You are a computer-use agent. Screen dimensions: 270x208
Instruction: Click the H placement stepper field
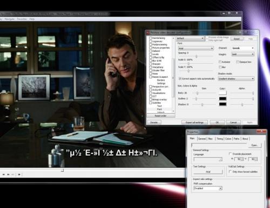tap(239, 159)
